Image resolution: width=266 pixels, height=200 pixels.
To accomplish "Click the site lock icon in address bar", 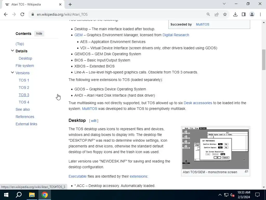I will (33, 15).
